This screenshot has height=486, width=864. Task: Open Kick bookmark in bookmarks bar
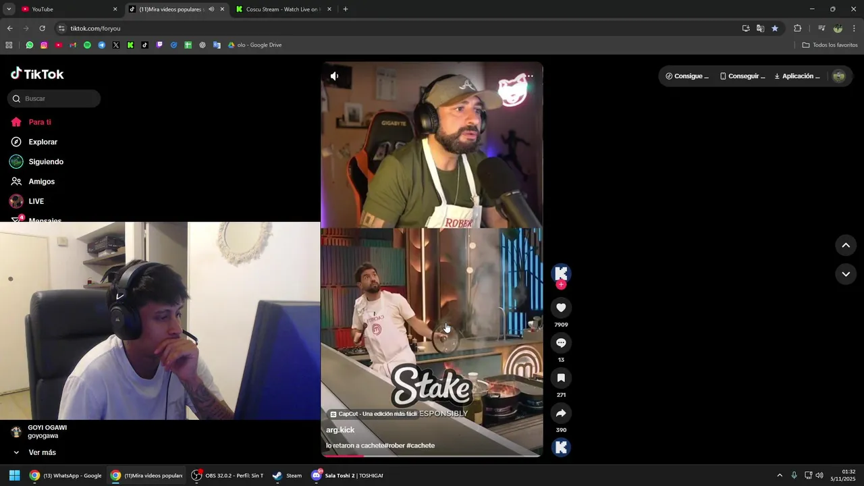point(130,45)
